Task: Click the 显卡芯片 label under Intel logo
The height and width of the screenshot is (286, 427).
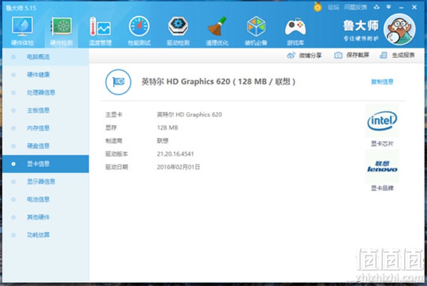Action: point(382,144)
